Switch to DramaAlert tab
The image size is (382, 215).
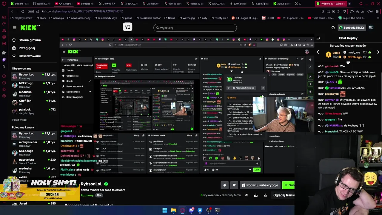[x=152, y=4]
